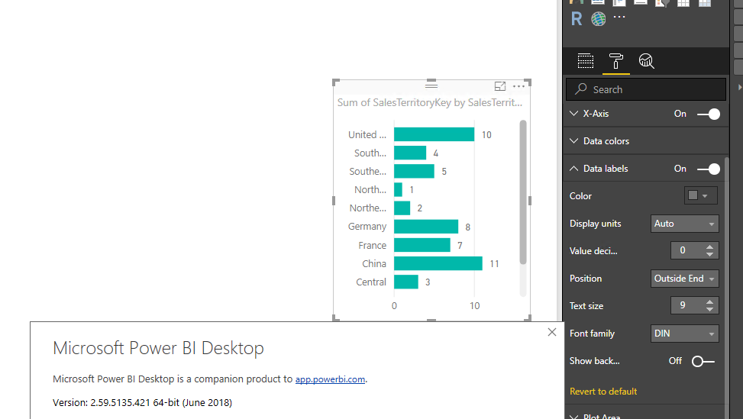Select the United bar with value 10

pos(434,134)
